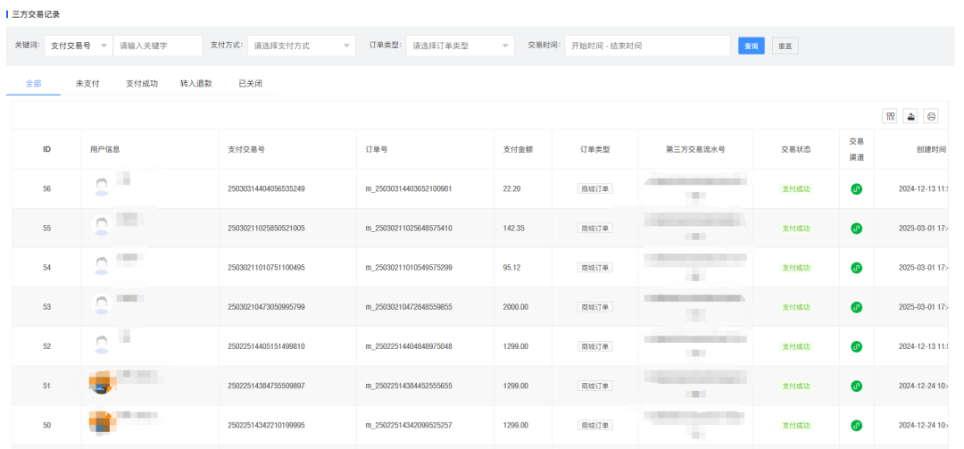Viewport: 964px width, 449px height.
Task: Click the green channel icon in row 55
Action: 856,229
